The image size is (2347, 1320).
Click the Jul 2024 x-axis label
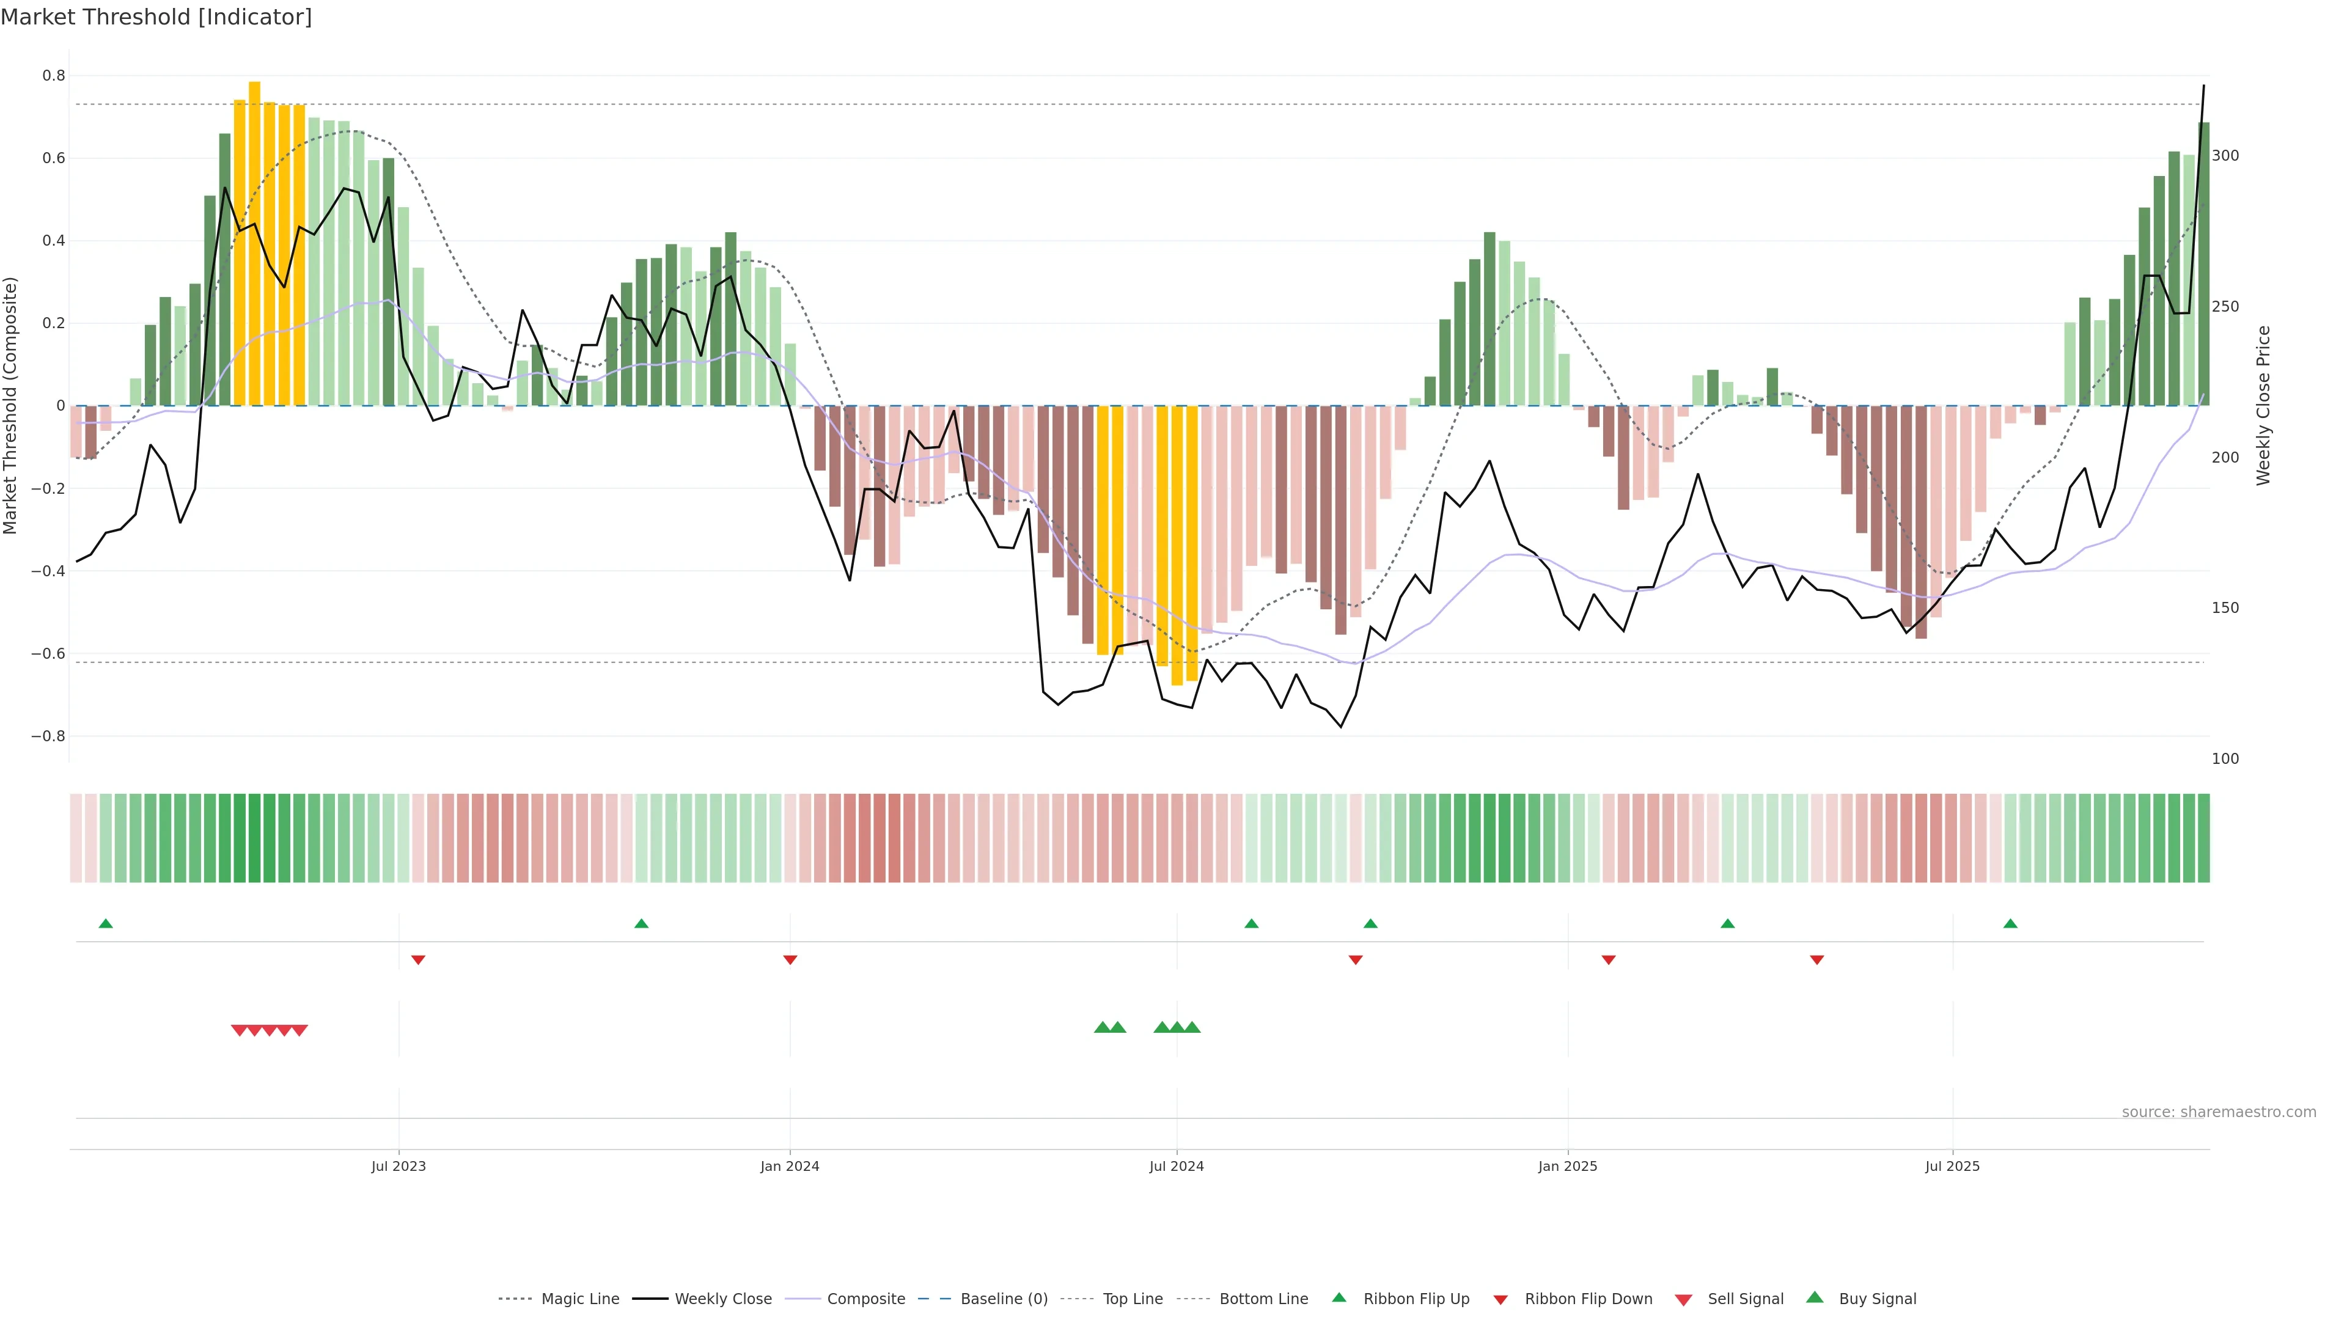[1176, 1166]
